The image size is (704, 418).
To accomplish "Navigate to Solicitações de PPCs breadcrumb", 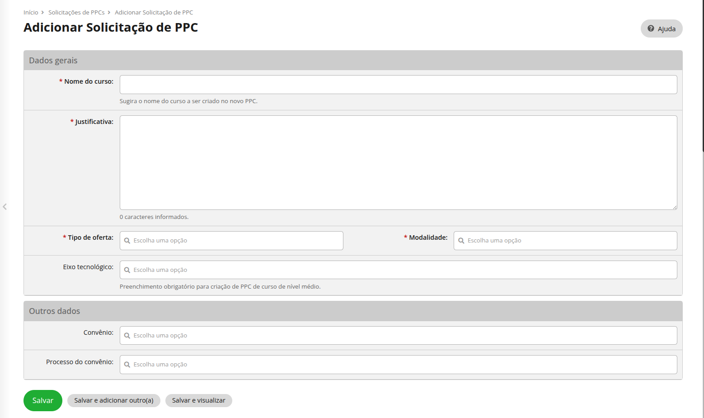I will pos(76,13).
